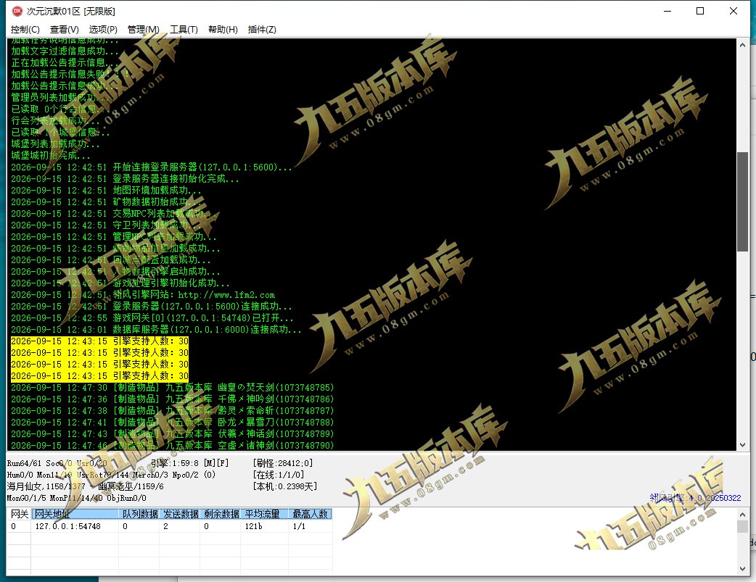Click the gateway list scroll up arrow
The height and width of the screenshot is (582, 756).
tap(742, 515)
